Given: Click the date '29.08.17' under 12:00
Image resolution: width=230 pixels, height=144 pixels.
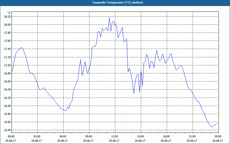Looking at the screenshot, I should (x=114, y=141).
